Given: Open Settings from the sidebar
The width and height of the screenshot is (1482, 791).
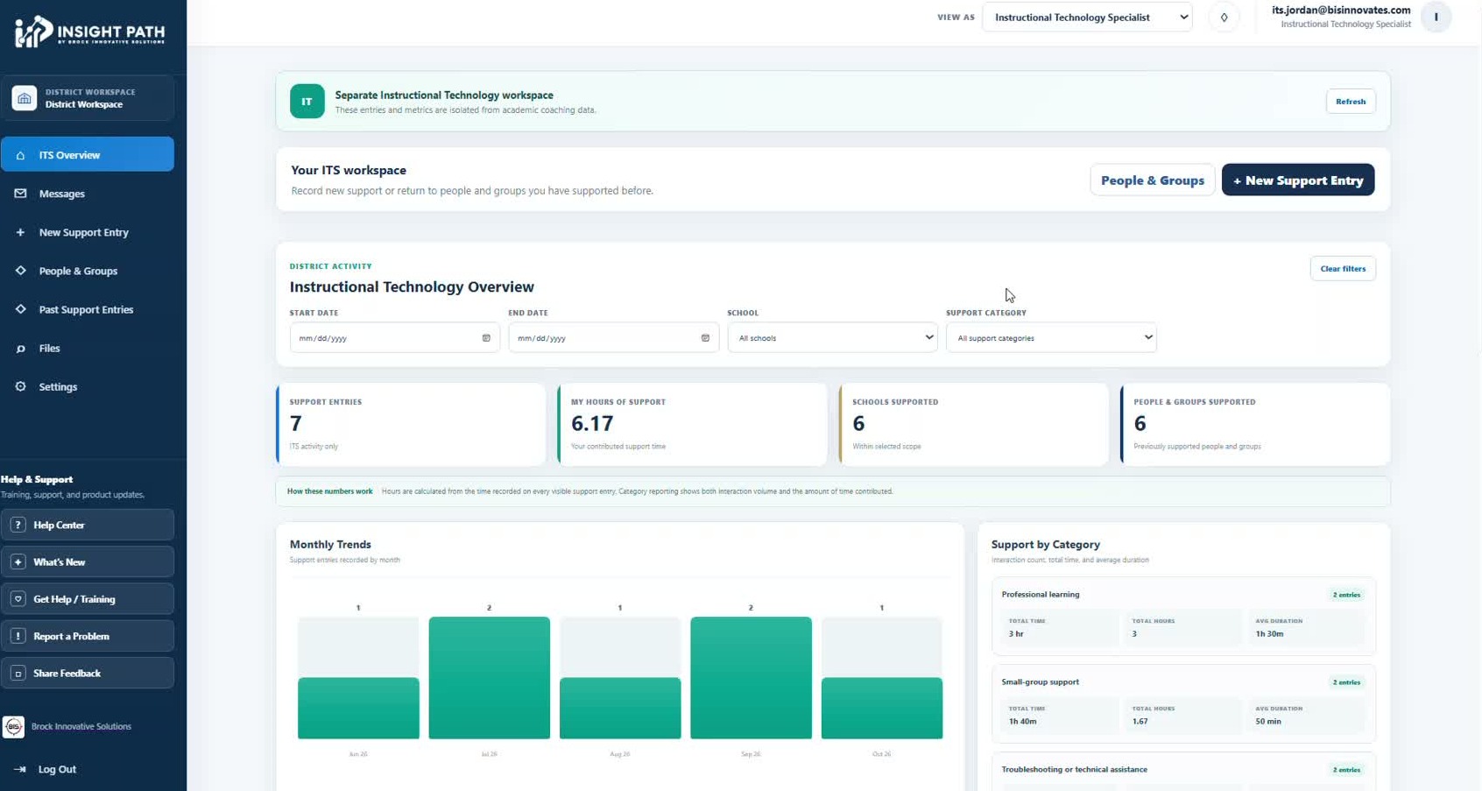Looking at the screenshot, I should click(x=88, y=386).
